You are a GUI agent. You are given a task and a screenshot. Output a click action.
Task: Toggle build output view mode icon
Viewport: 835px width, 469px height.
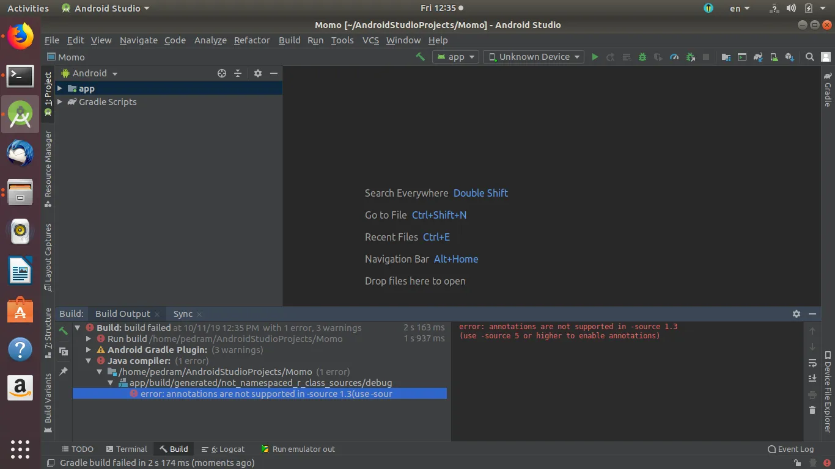64,351
